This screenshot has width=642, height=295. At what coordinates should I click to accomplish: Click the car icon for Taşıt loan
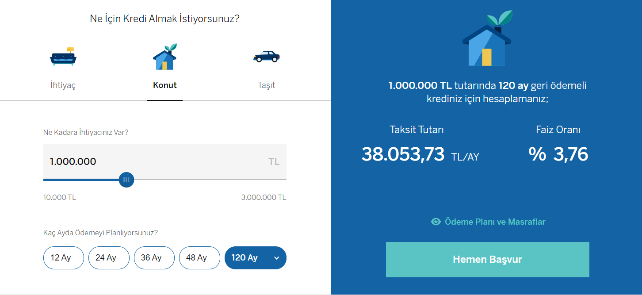click(266, 57)
